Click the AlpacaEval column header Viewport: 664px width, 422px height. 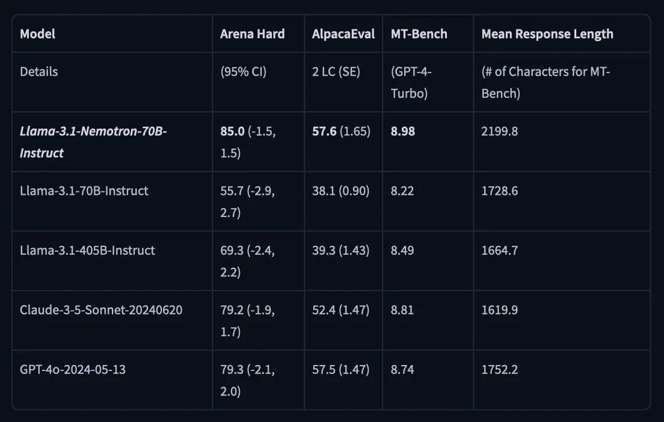pos(344,34)
